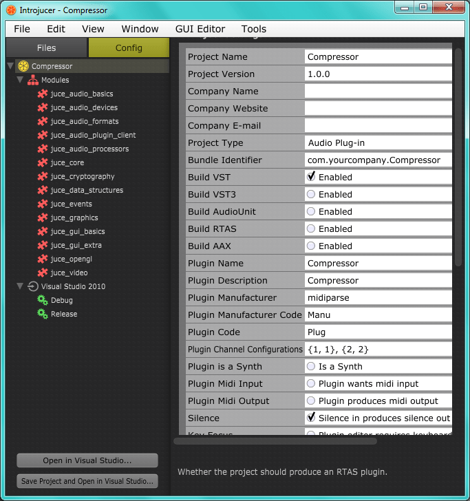Untick Silence in produces silence out
Image resolution: width=470 pixels, height=501 pixels.
[311, 418]
